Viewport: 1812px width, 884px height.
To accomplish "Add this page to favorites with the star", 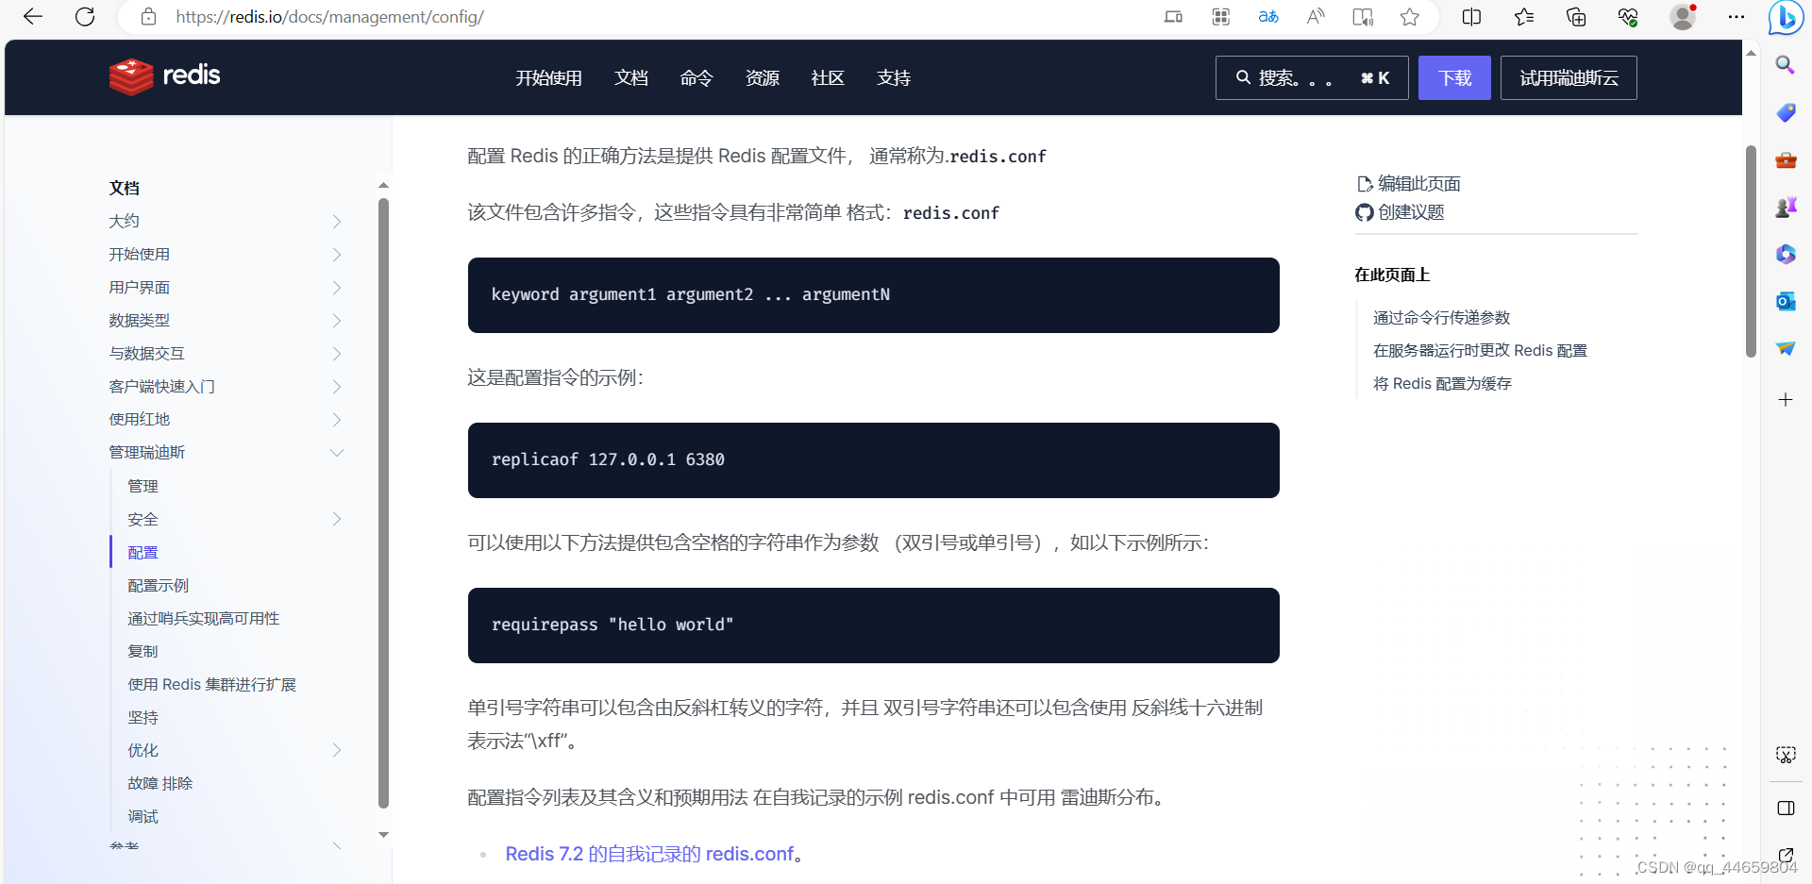I will pos(1410,17).
